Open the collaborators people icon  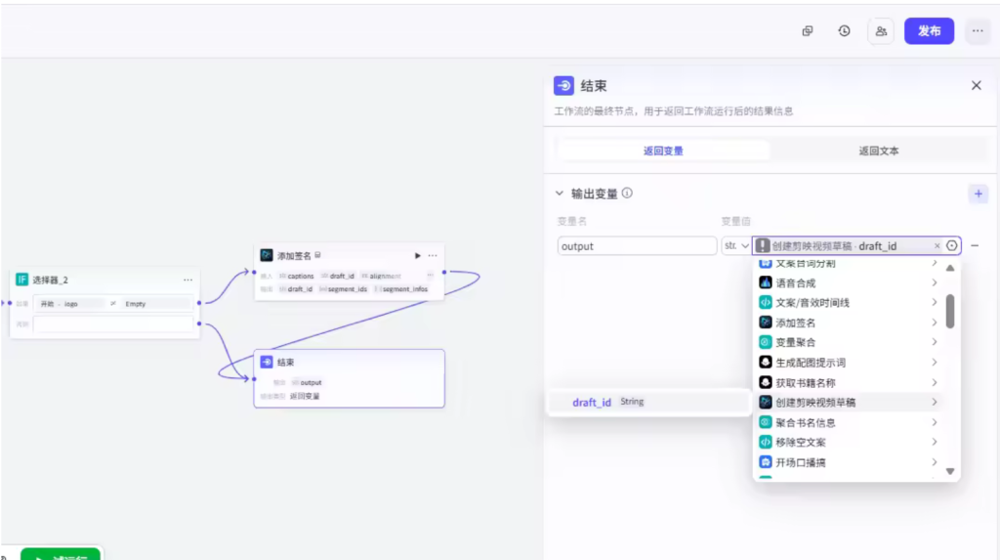pyautogui.click(x=881, y=31)
